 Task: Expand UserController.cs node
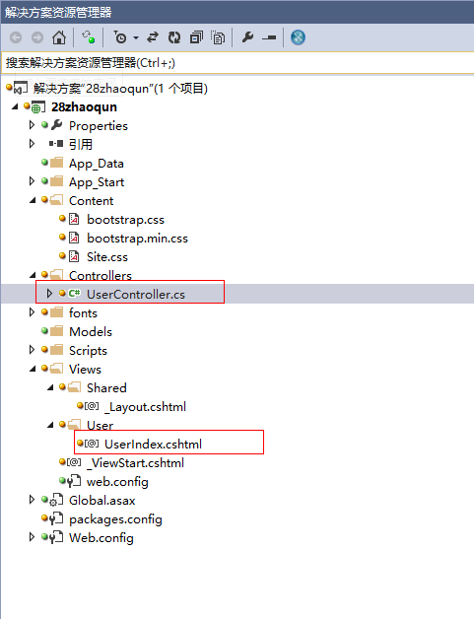49,294
